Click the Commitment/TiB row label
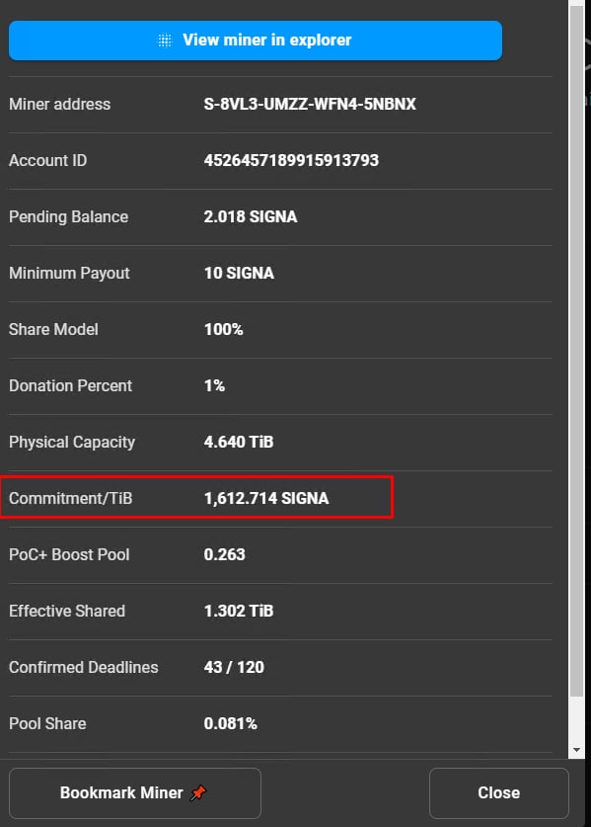The height and width of the screenshot is (827, 591). point(71,498)
